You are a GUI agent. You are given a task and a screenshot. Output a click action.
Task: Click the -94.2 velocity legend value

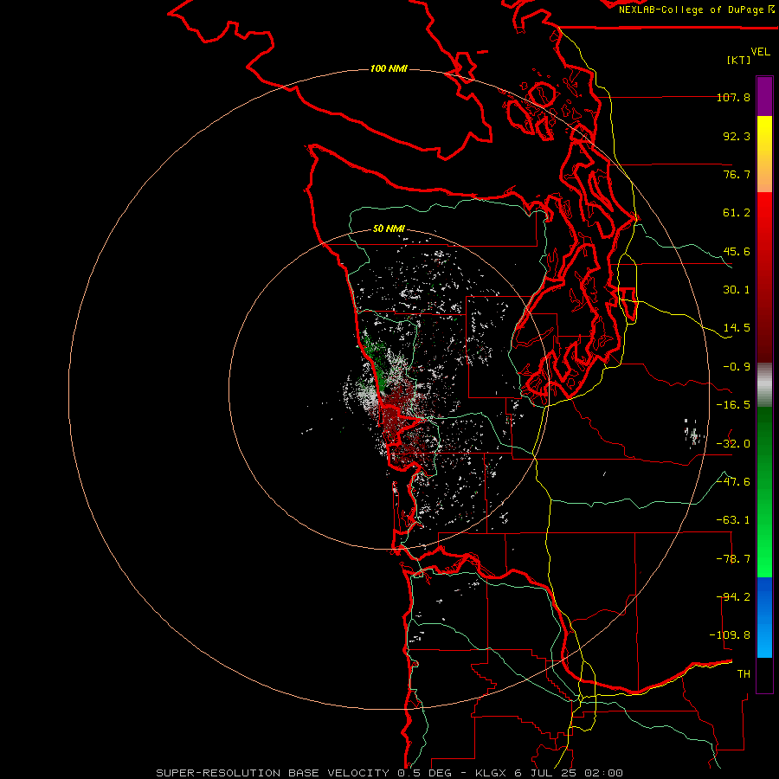(733, 597)
